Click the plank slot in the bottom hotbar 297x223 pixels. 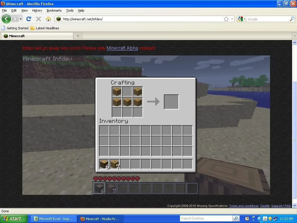tap(111, 188)
